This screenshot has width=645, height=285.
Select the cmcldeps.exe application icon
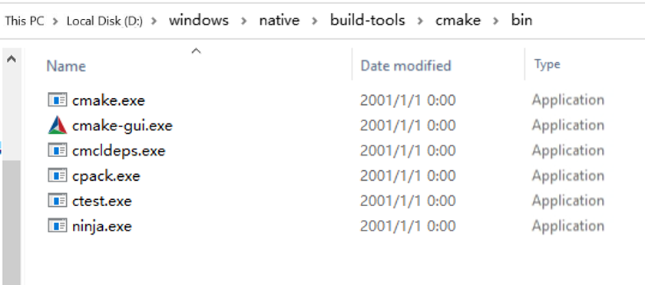(57, 150)
